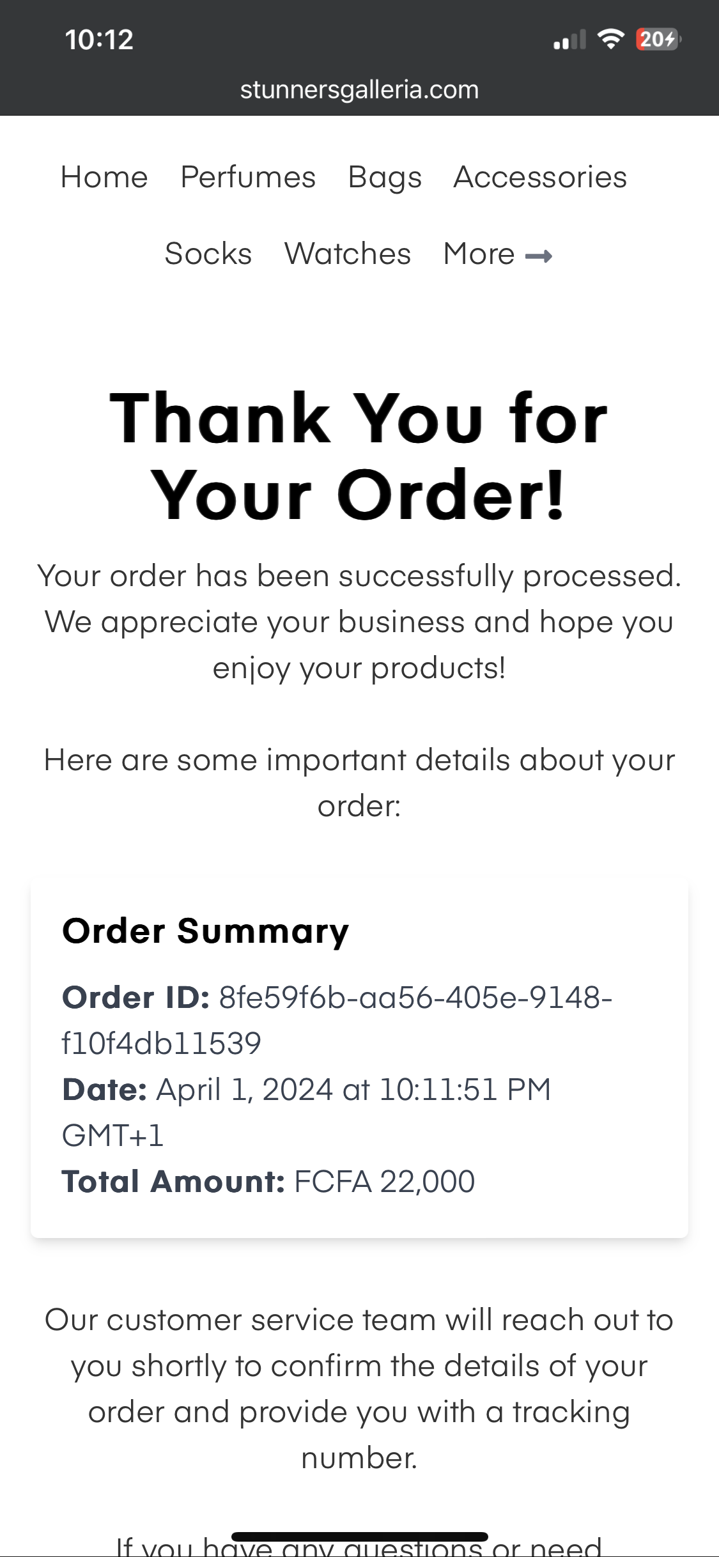Click the Order ID value text
Image resolution: width=719 pixels, height=1557 pixels.
pos(337,1020)
